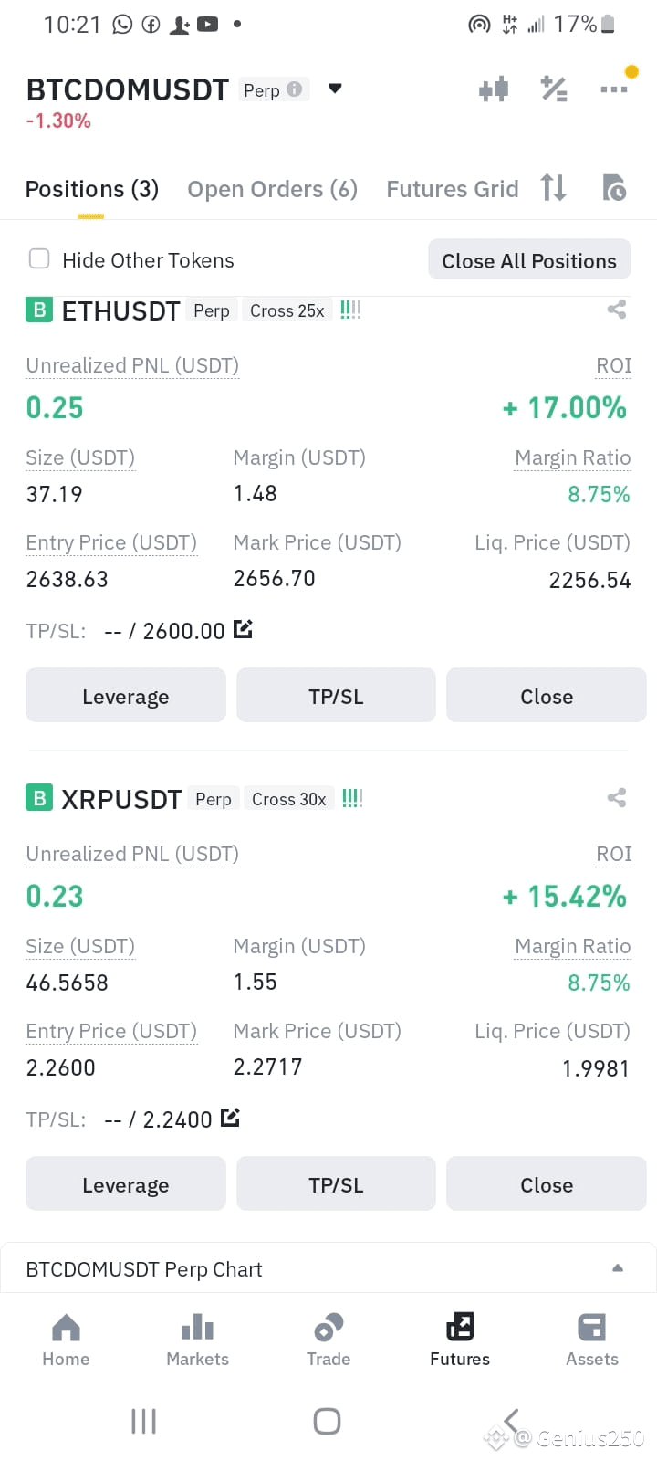Switch to the Futures Grid tab
Image resolution: width=657 pixels, height=1461 pixels.
tap(452, 189)
